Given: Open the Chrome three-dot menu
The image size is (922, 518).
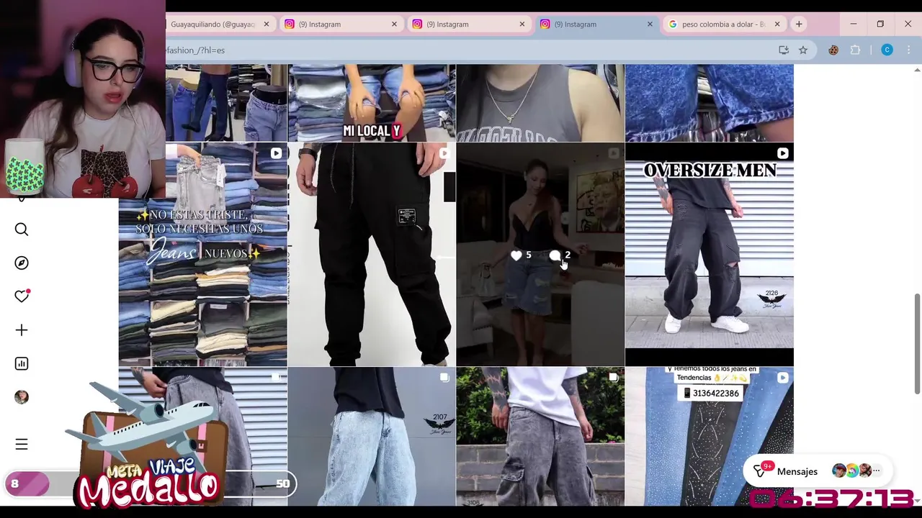Looking at the screenshot, I should [908, 50].
